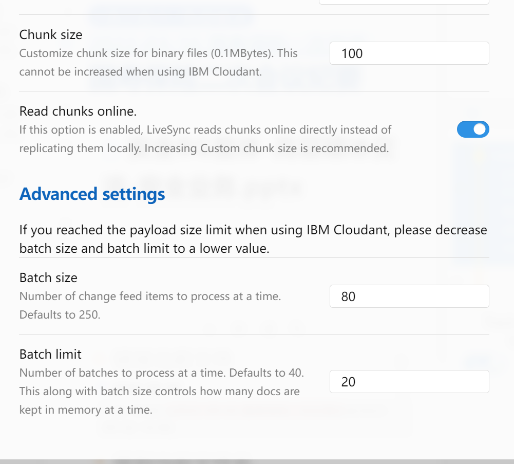Click the "Read chunks online." setting name

78,111
